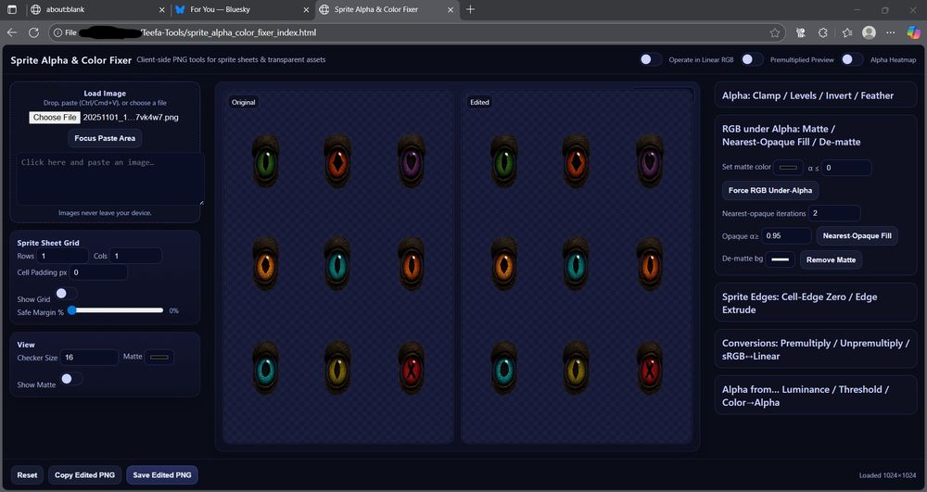The height and width of the screenshot is (492, 927).
Task: Open browser profile avatar
Action: point(869,32)
